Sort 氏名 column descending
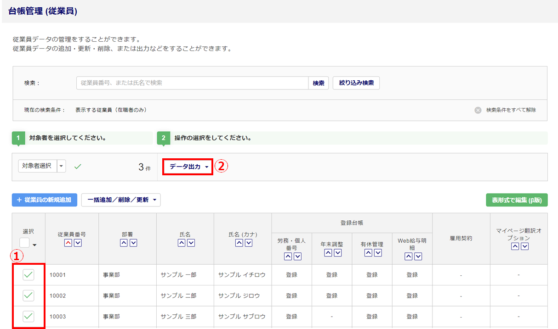The width and height of the screenshot is (558, 329). click(191, 243)
